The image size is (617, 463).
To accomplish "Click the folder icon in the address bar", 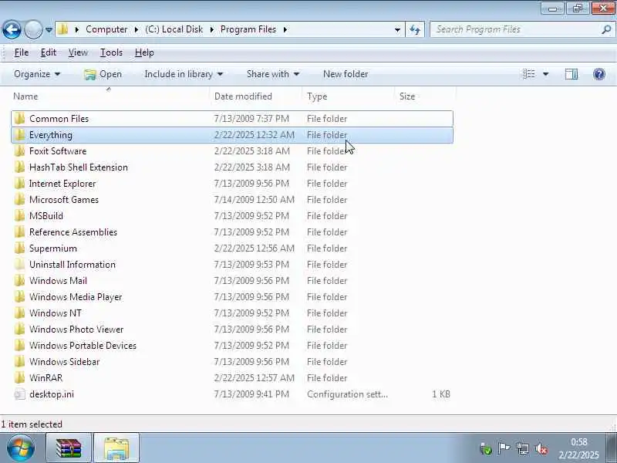I will [63, 29].
